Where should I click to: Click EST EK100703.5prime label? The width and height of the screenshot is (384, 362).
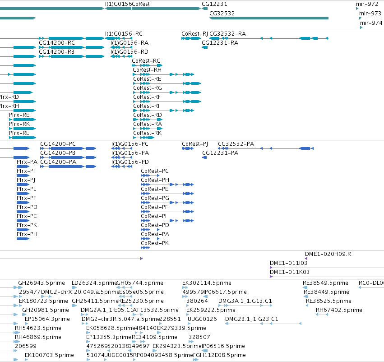(x=49, y=355)
